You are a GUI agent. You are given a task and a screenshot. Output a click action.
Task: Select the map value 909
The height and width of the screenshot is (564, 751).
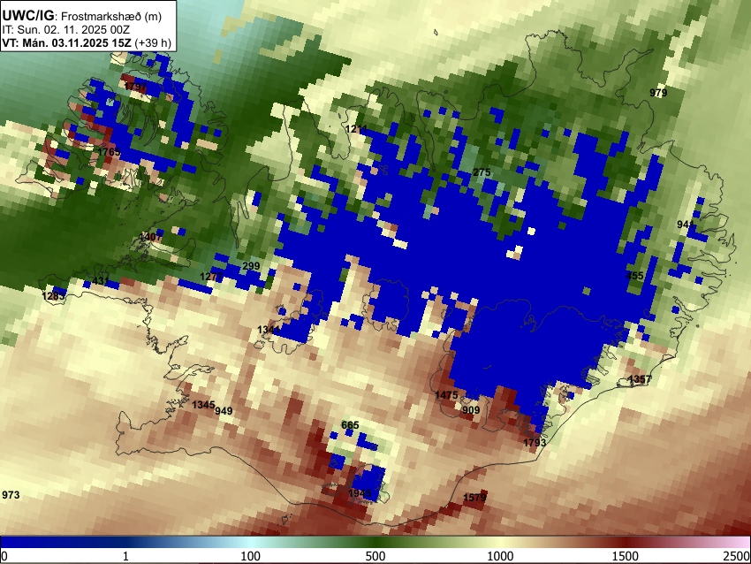pyautogui.click(x=471, y=409)
